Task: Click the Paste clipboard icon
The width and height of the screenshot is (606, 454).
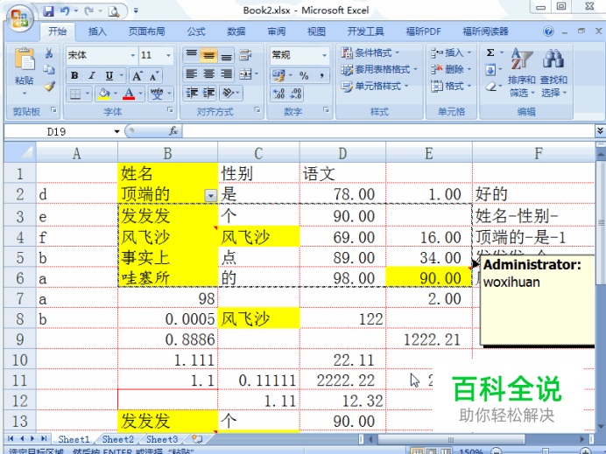Action: pos(25,59)
